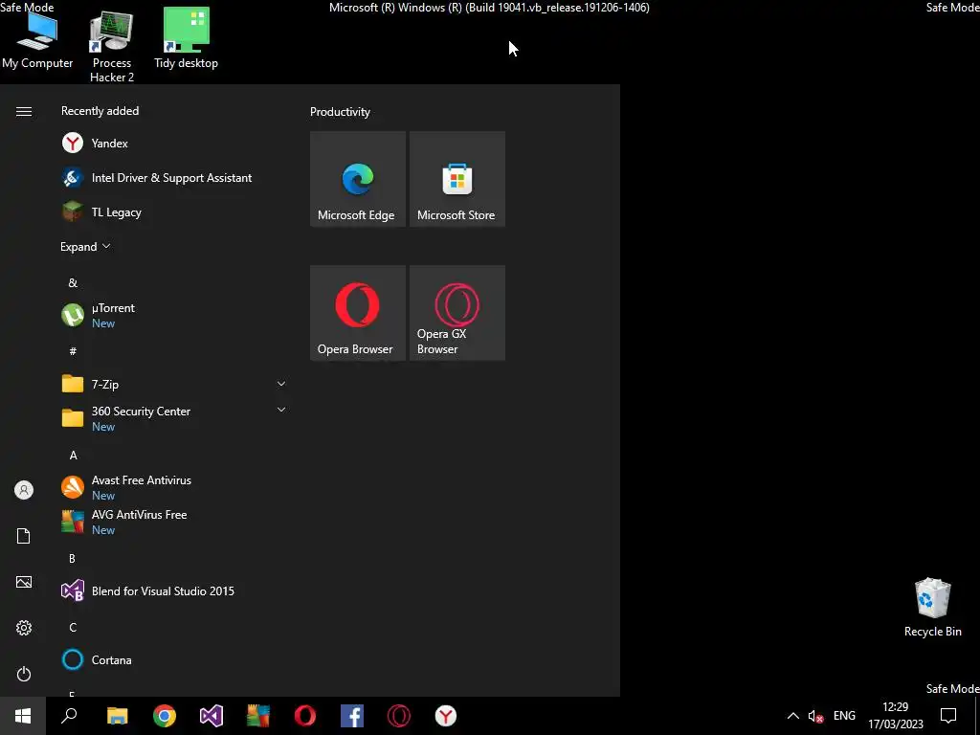Click the B letter header
The width and height of the screenshot is (980, 735).
73,558
